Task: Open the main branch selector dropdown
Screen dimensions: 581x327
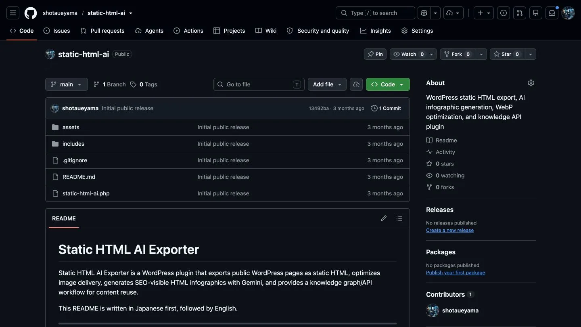Action: tap(67, 84)
